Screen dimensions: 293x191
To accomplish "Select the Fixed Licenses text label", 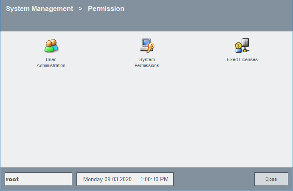I will pos(242,60).
